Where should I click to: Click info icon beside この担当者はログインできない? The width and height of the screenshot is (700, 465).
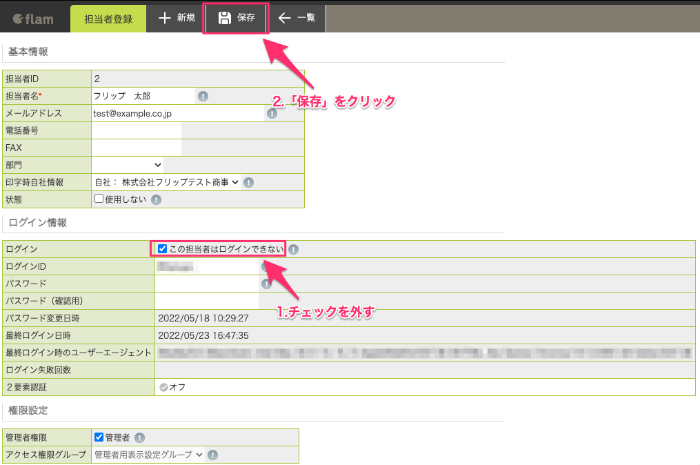pos(293,249)
